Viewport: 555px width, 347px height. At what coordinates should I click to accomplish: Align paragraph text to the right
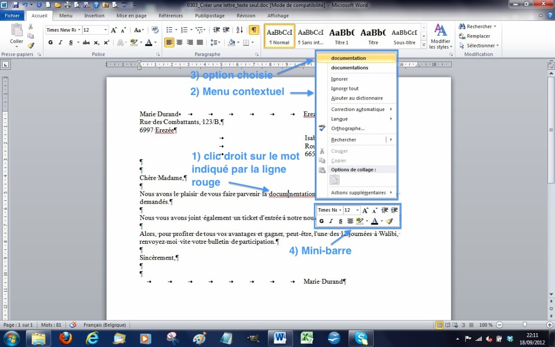point(190,43)
